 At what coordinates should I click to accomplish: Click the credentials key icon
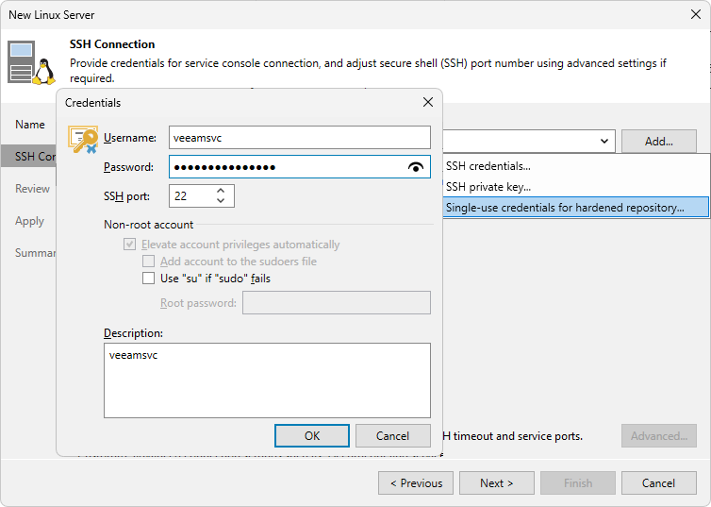pos(83,139)
